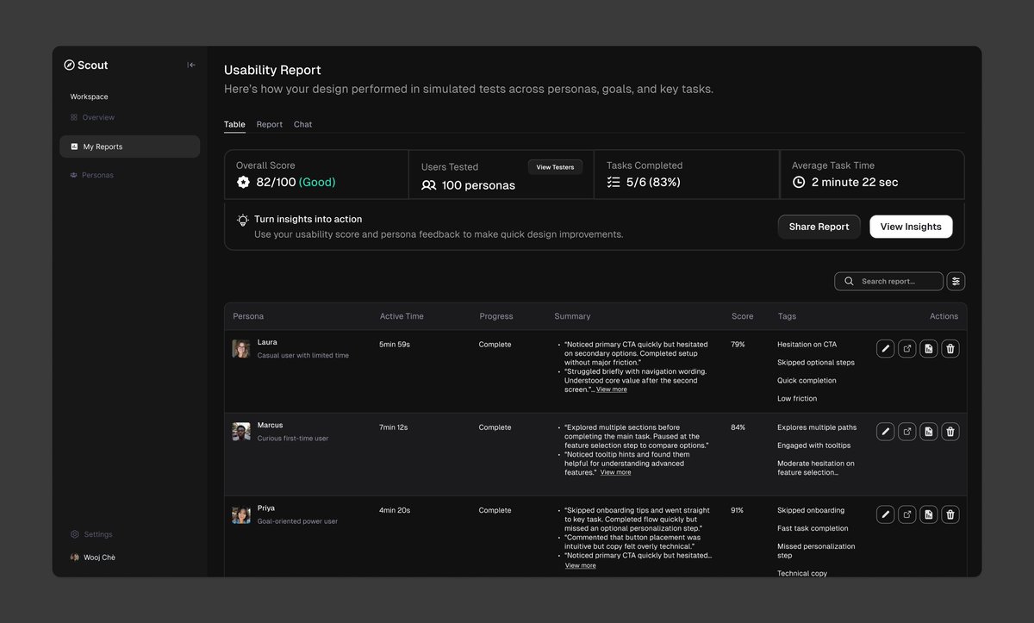Open filter options beside the search field
The height and width of the screenshot is (623, 1034).
pos(955,280)
